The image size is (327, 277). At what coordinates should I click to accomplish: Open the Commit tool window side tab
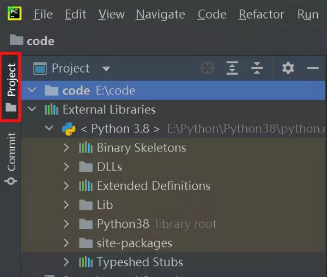pyautogui.click(x=11, y=159)
